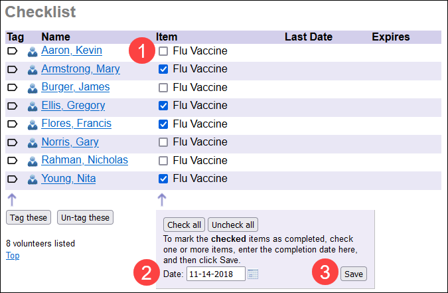
Task: Follow the Top link
Action: [11, 255]
